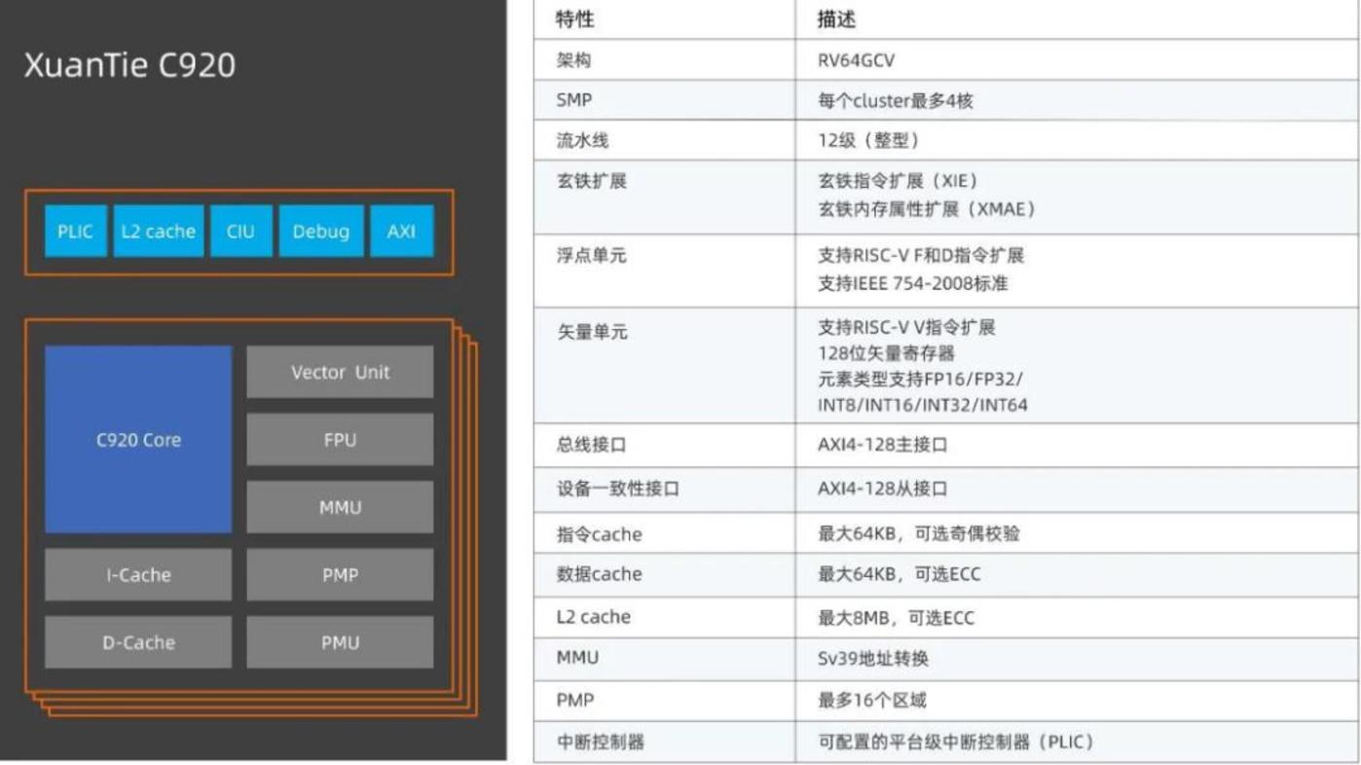Image resolution: width=1361 pixels, height=765 pixels.
Task: Click the 描述 column header
Action: point(836,19)
